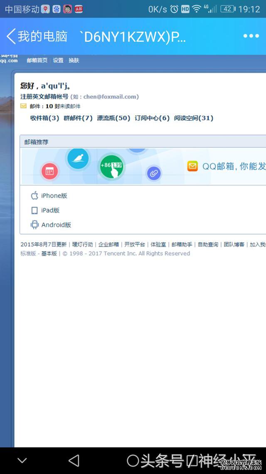Tap the red 头条 notification icon
The width and height of the screenshot is (266, 474).
click(79, 9)
